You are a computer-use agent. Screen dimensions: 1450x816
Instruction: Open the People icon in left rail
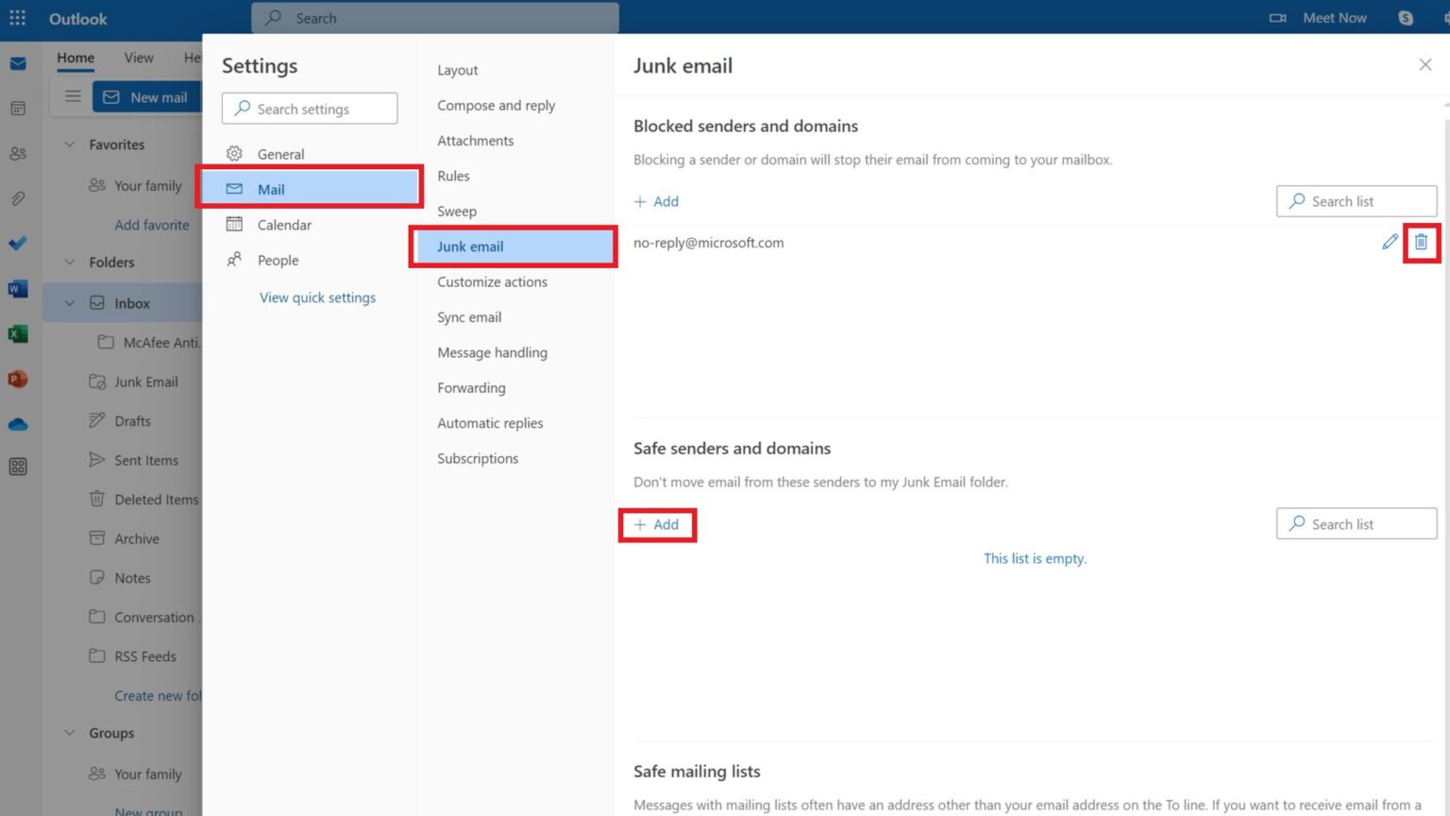18,153
